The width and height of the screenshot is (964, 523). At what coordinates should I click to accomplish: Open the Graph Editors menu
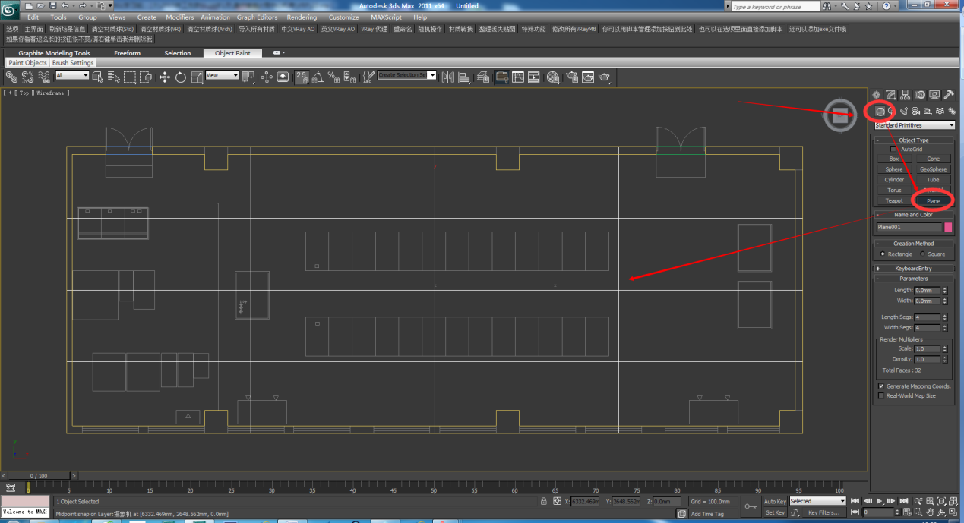pos(257,17)
